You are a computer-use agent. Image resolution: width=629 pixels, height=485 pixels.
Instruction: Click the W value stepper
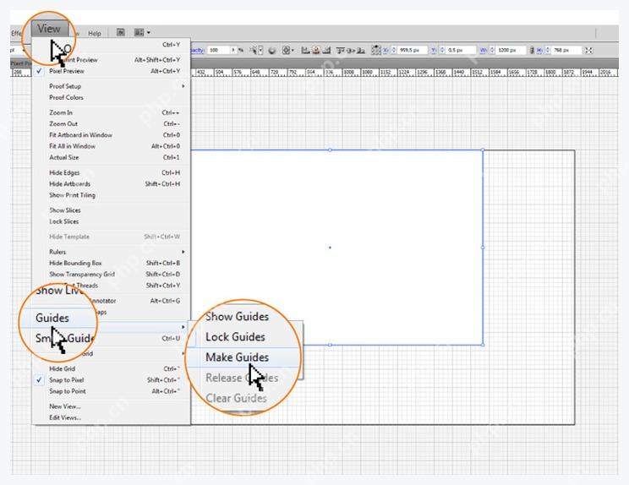(492, 50)
